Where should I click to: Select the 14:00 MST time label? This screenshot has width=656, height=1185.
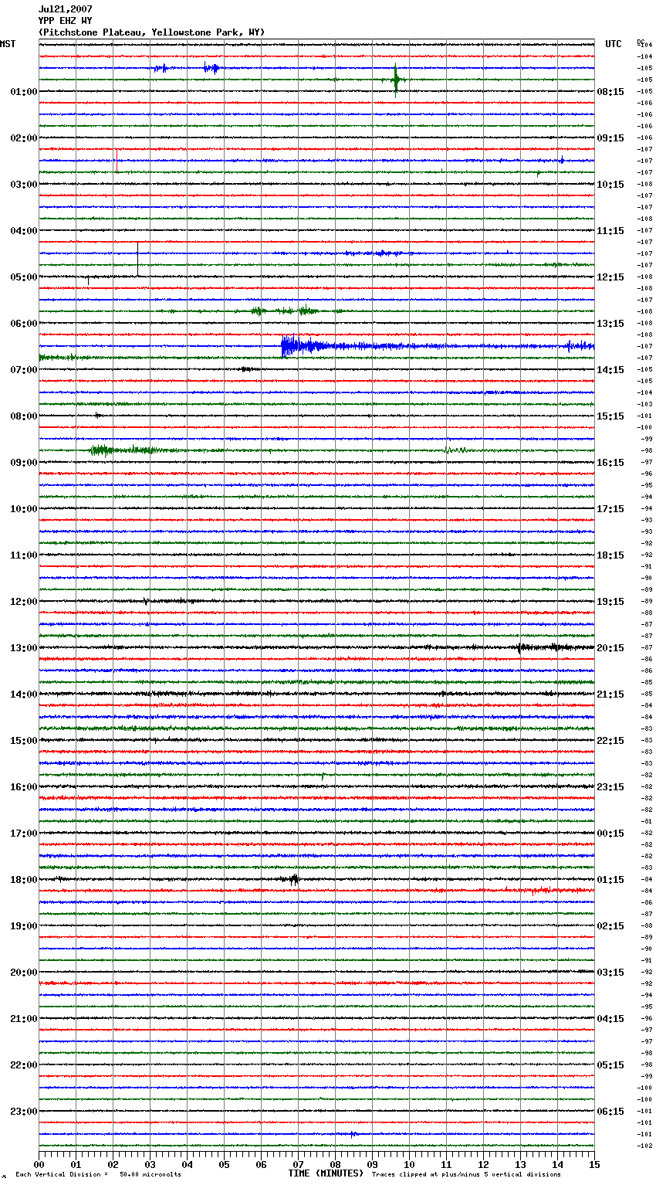click(x=23, y=694)
